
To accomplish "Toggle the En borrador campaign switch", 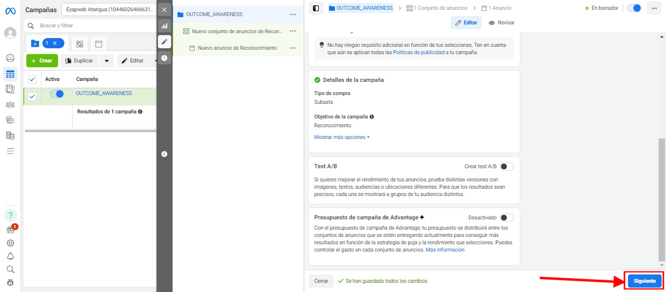I will tap(634, 8).
